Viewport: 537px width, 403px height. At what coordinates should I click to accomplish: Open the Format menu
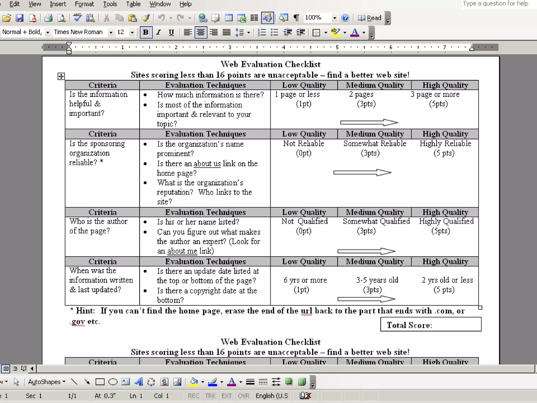(x=84, y=4)
